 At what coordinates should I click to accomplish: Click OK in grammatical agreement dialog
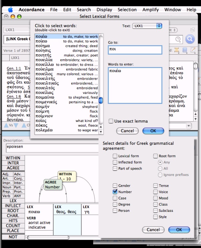click(179, 230)
